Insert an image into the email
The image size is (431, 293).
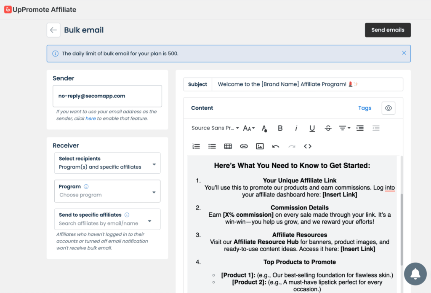click(260, 146)
